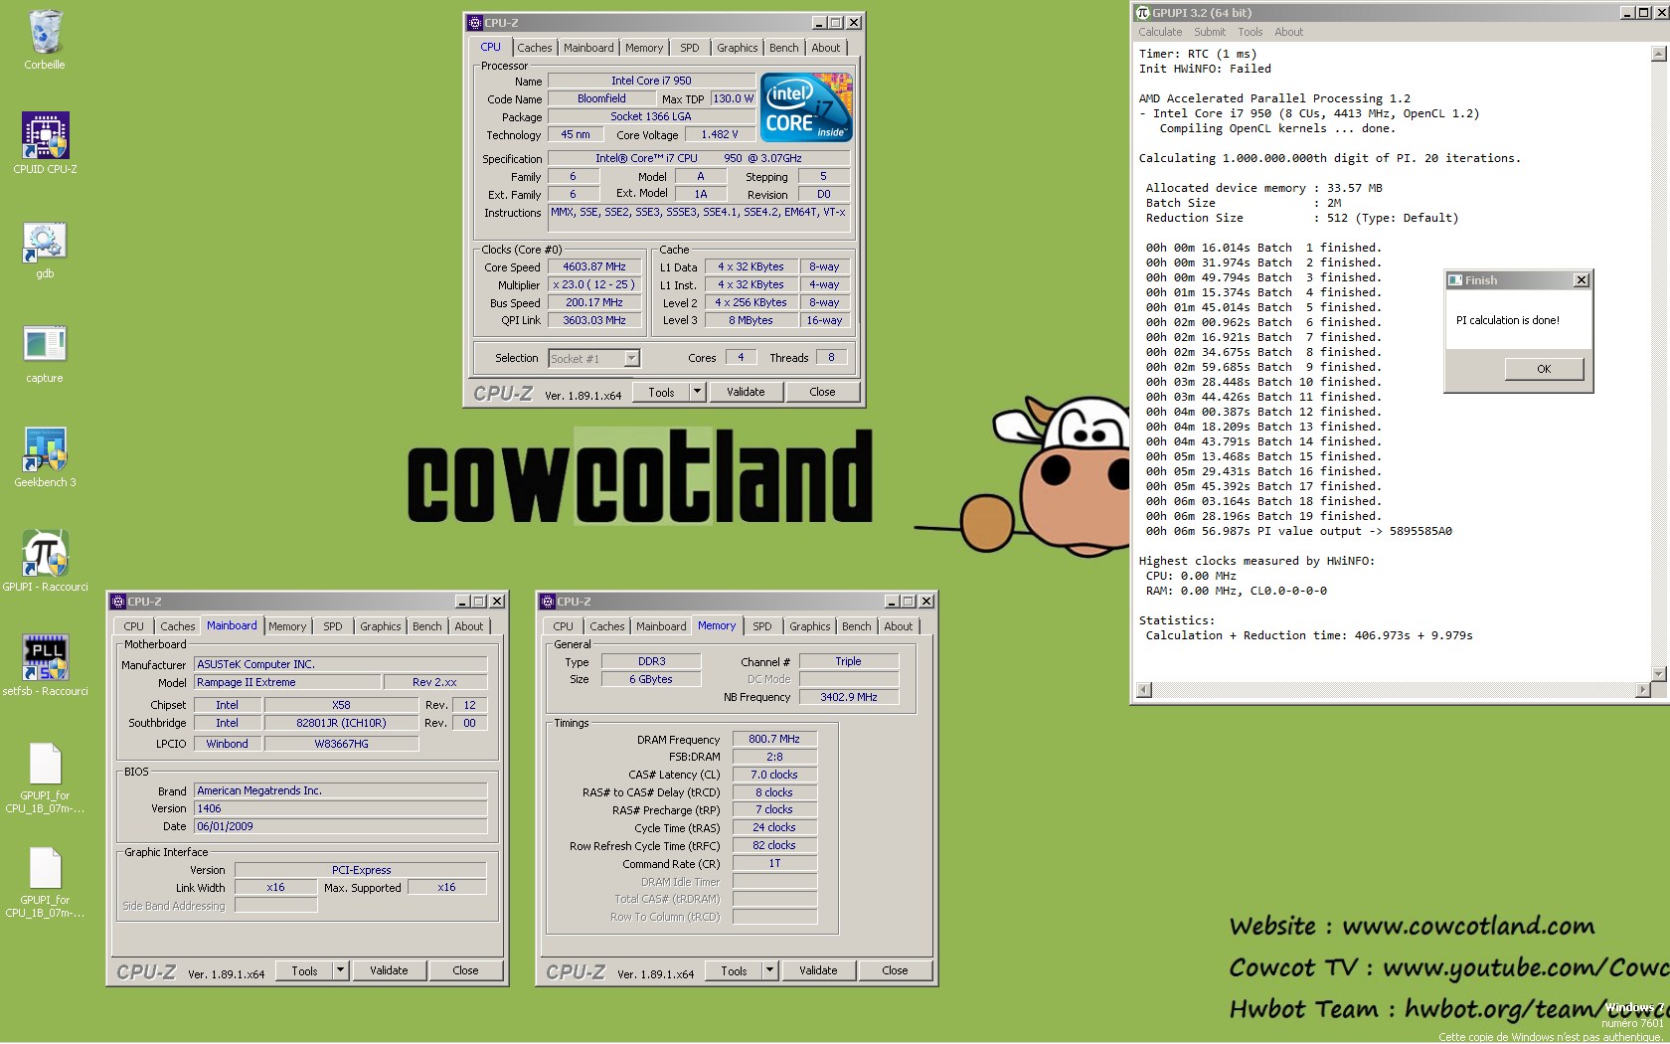1670x1044 pixels.
Task: Click GPUPI horizontal scrollbar right arrow
Action: [1642, 690]
